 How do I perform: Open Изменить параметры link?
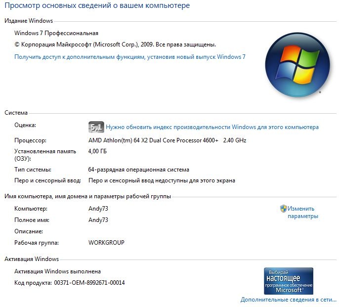tap(302, 212)
